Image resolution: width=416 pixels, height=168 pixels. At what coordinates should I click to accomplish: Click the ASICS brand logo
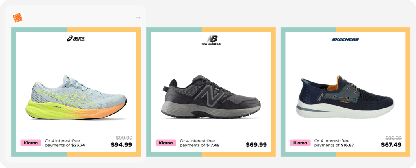[x=76, y=39]
